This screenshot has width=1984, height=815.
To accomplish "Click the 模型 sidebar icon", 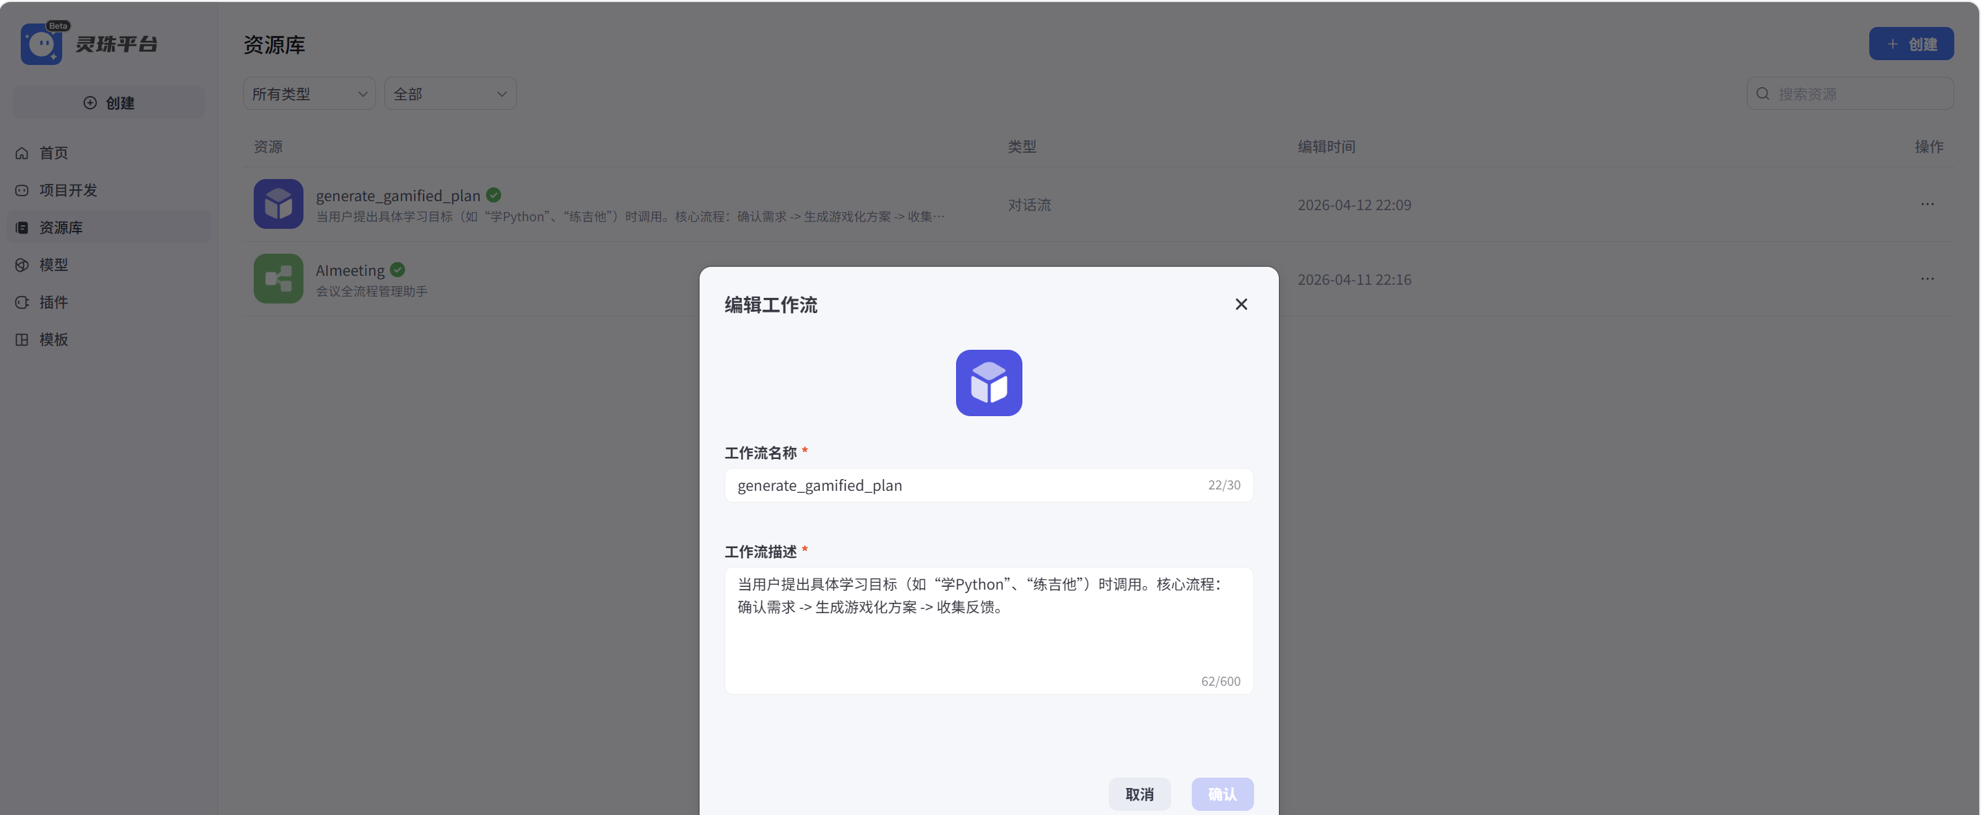I will pos(22,265).
